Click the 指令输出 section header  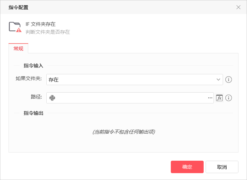tap(34, 113)
